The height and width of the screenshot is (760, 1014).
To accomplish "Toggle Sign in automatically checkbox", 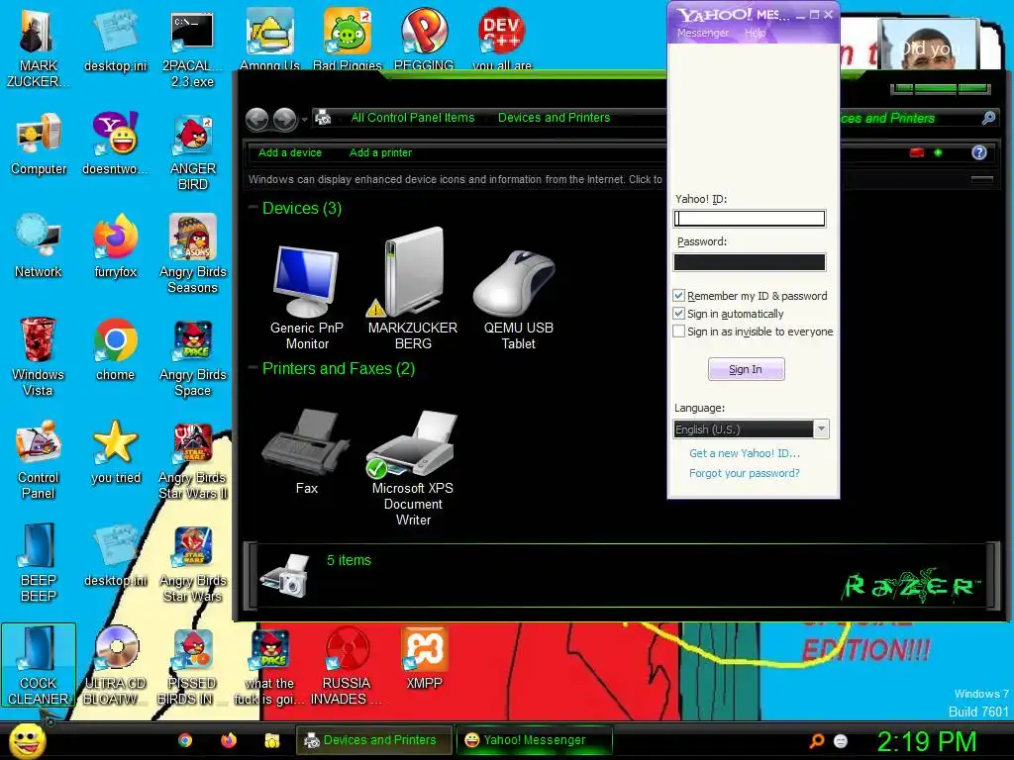I will (678, 314).
